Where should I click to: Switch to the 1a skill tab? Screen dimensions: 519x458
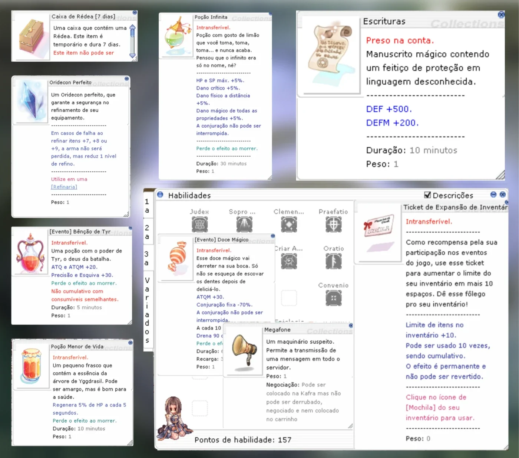pyautogui.click(x=147, y=206)
